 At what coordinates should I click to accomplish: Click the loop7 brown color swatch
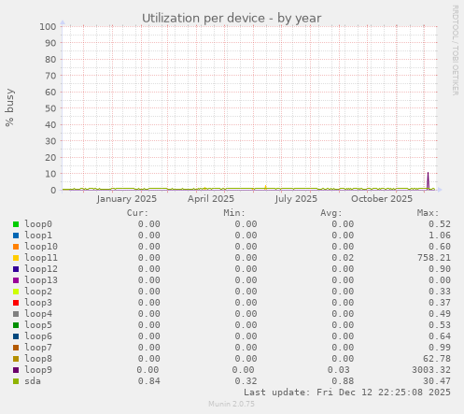point(16,348)
